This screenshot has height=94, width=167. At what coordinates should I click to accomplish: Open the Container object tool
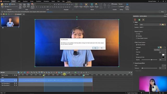point(76,5)
